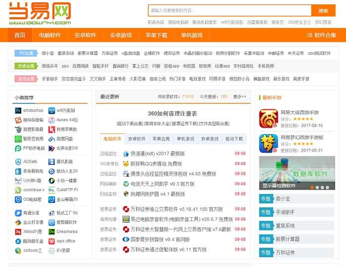Click the 爱奇艺视频 icon
Screen dimensions: 346x267
click(x=18, y=139)
